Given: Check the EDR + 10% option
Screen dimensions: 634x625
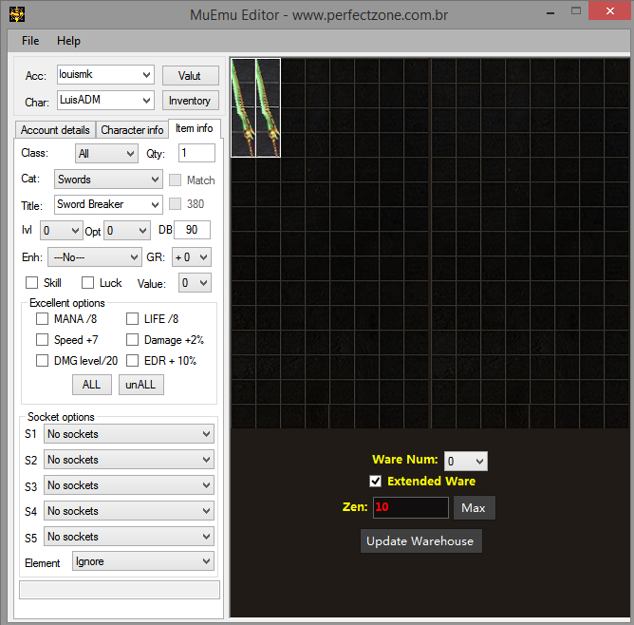Looking at the screenshot, I should coord(132,360).
